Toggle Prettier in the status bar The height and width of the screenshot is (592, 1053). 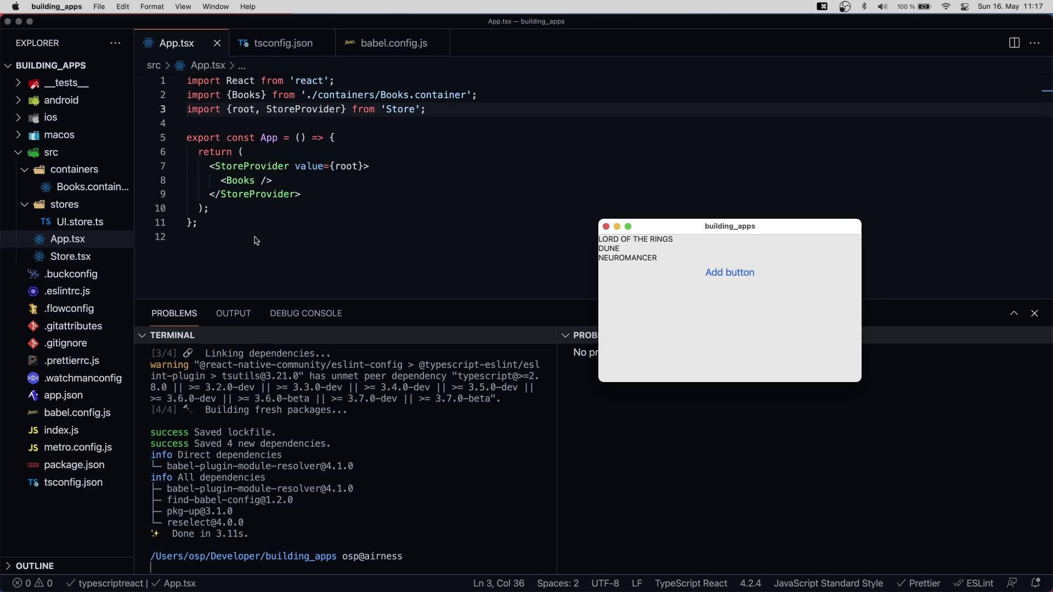(919, 583)
